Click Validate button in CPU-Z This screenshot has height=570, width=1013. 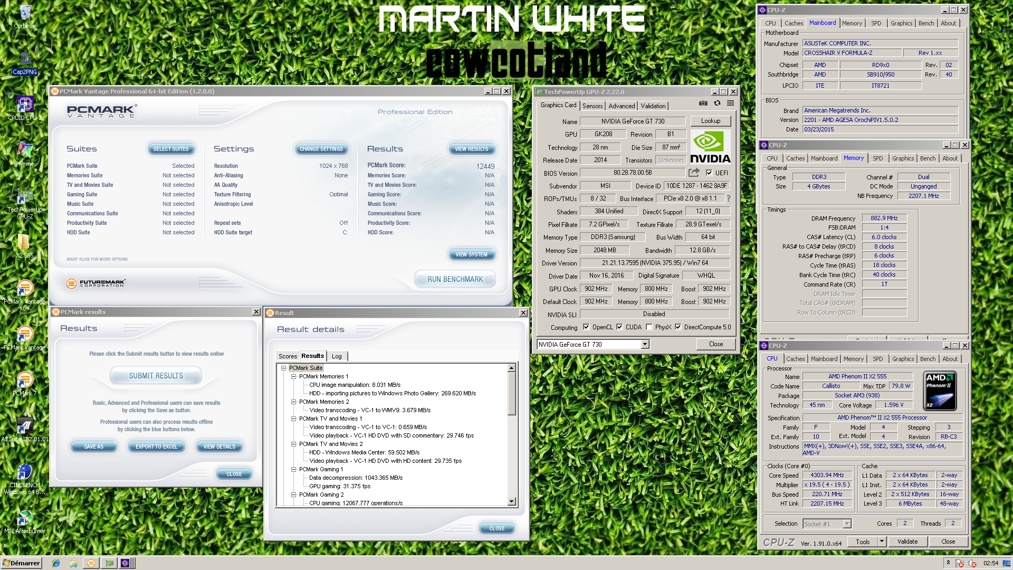(907, 541)
